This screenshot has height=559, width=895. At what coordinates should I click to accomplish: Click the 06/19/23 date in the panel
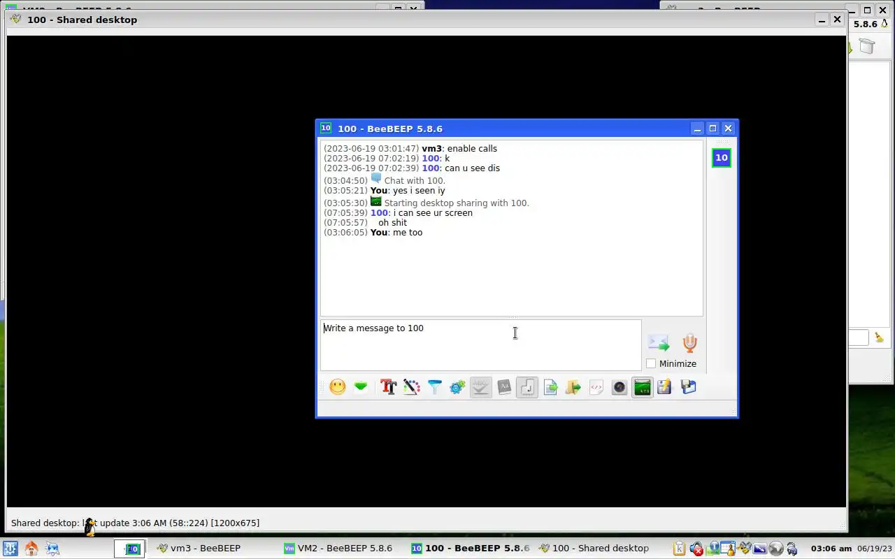point(874,549)
